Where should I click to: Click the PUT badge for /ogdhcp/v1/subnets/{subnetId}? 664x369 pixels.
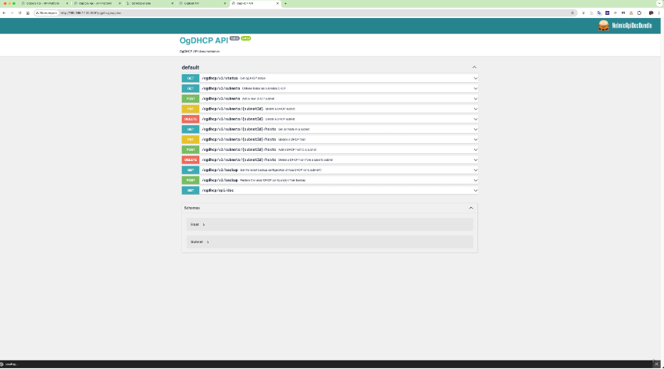(x=190, y=109)
